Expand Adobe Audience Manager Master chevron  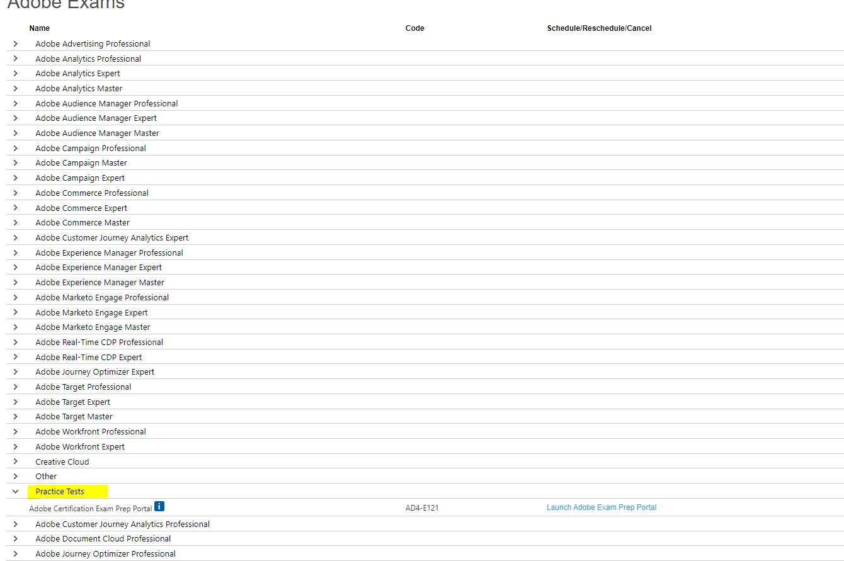point(16,133)
